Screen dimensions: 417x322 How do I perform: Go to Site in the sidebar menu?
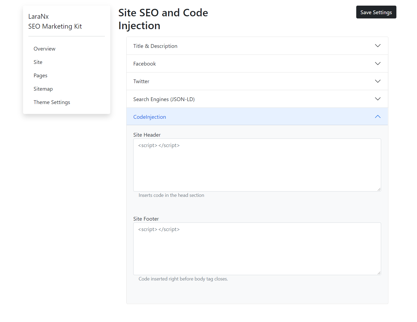[38, 62]
